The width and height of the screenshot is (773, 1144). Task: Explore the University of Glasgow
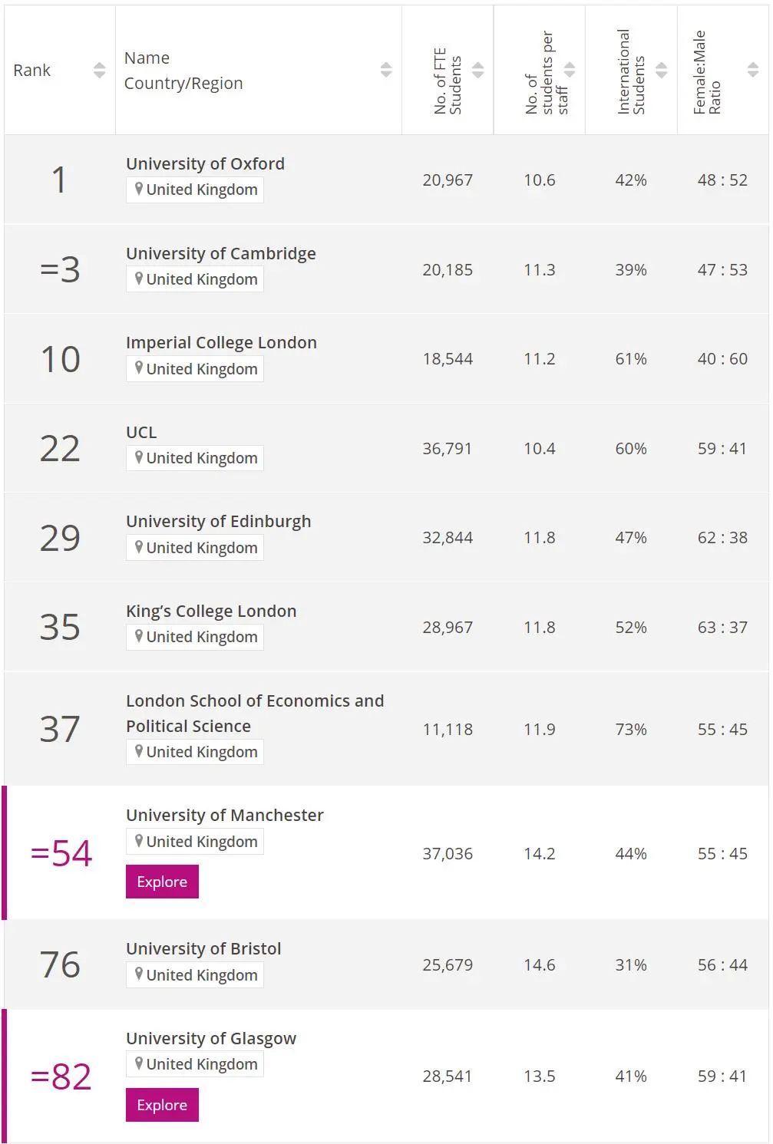coord(162,1105)
